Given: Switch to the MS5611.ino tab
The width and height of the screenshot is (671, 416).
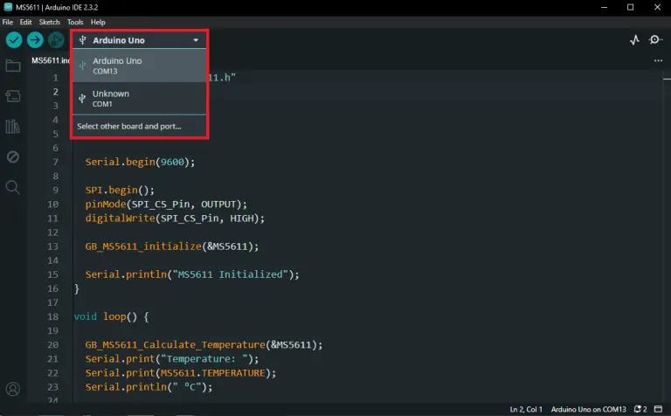Looking at the screenshot, I should point(50,61).
